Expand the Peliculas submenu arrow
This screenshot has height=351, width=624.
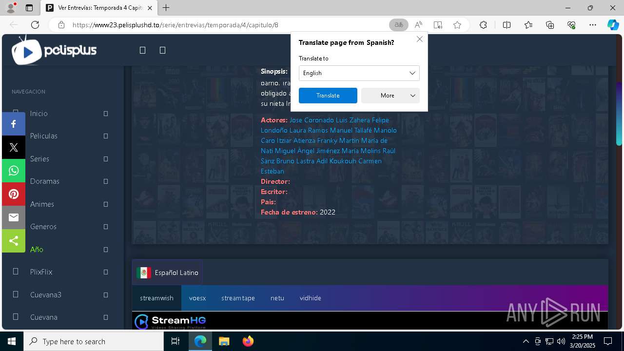click(x=106, y=136)
